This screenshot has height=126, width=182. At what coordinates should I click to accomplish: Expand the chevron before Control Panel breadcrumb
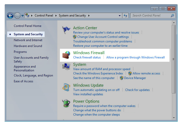click(32, 15)
